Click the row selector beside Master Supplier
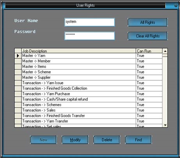The width and height of the screenshot is (180, 158). coord(18,78)
